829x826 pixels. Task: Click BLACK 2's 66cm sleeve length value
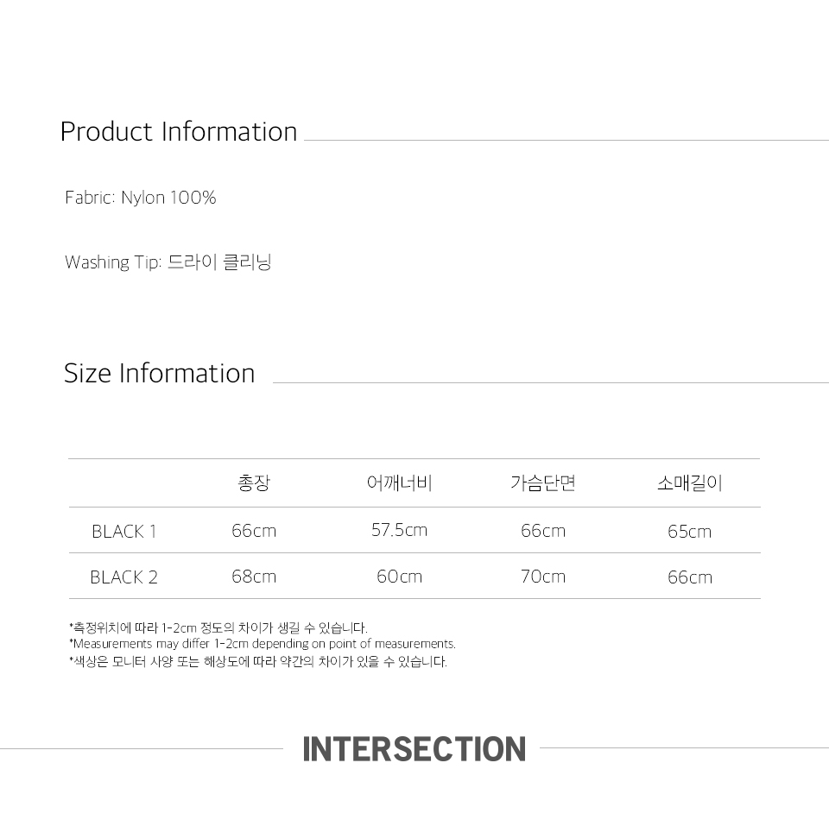pyautogui.click(x=689, y=577)
